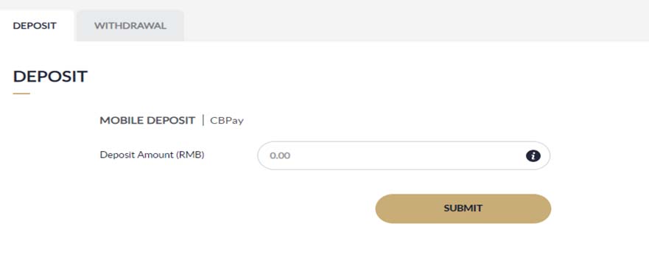This screenshot has height=277, width=649.
Task: Click the gold underline beneath DEPOSIT heading
Action: coord(21,94)
